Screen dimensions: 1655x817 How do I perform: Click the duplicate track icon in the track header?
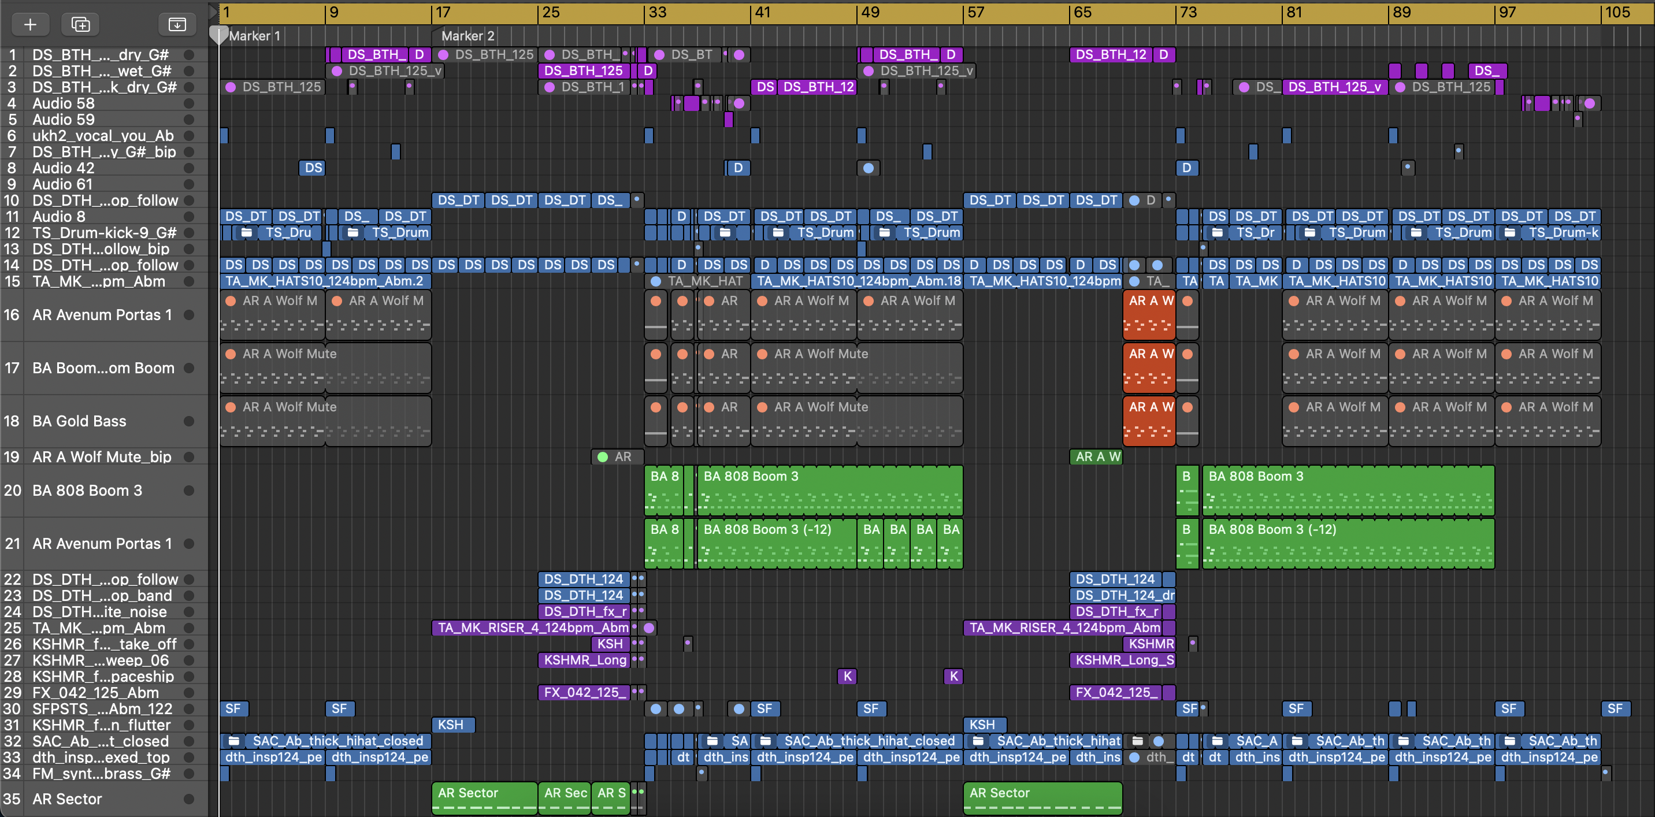click(x=80, y=24)
